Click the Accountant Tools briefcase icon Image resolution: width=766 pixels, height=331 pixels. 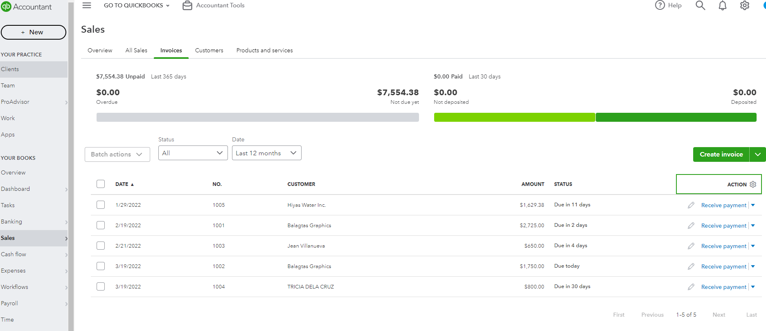(x=187, y=5)
